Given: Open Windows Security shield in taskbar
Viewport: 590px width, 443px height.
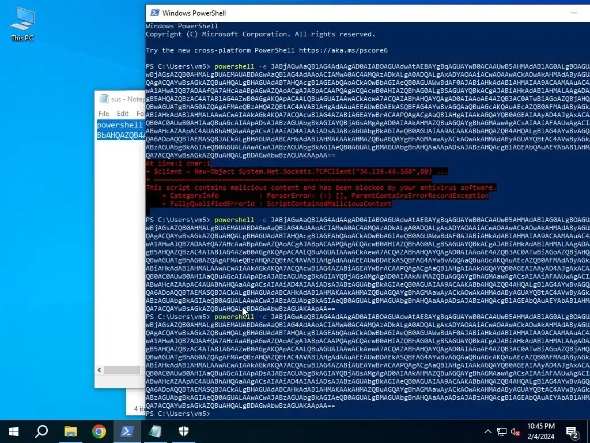Looking at the screenshot, I should (x=184, y=431).
